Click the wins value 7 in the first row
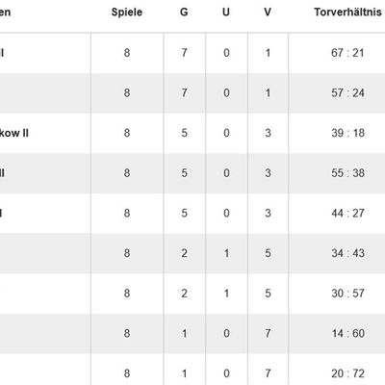Screen dimensions: 385x385 pos(184,53)
